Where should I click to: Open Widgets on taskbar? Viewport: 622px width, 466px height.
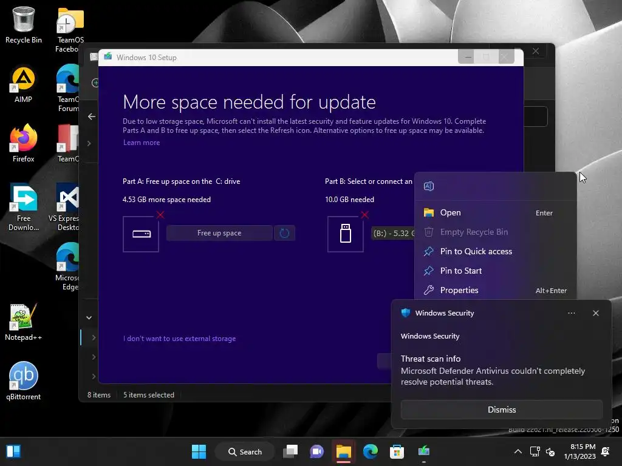[13, 451]
